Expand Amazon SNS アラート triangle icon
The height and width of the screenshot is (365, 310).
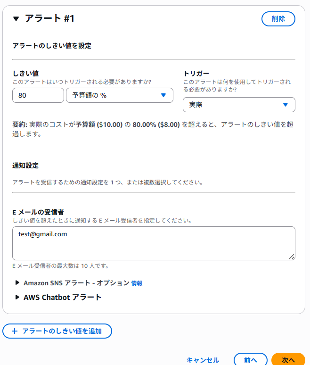tap(17, 282)
